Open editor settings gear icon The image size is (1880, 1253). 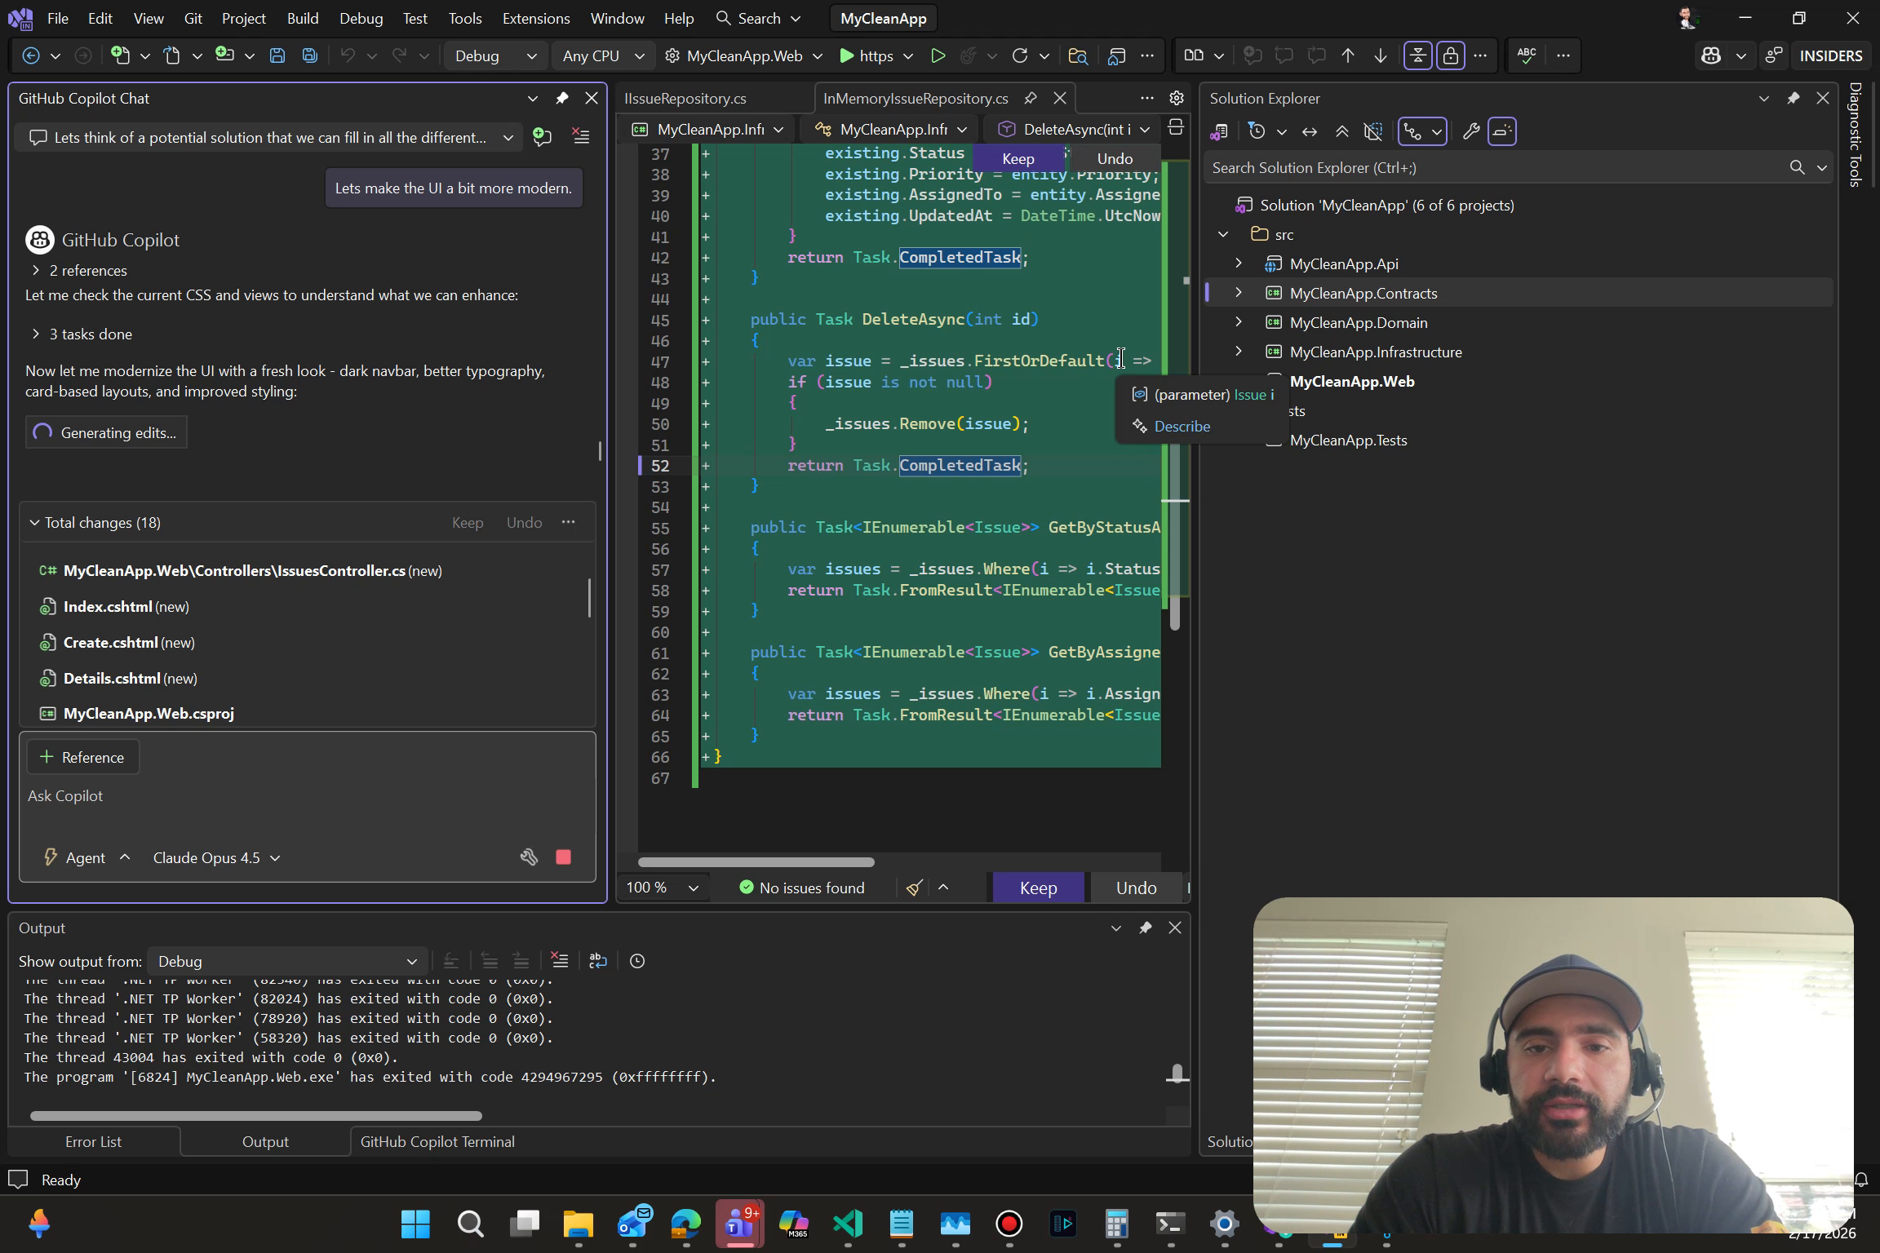click(1176, 98)
